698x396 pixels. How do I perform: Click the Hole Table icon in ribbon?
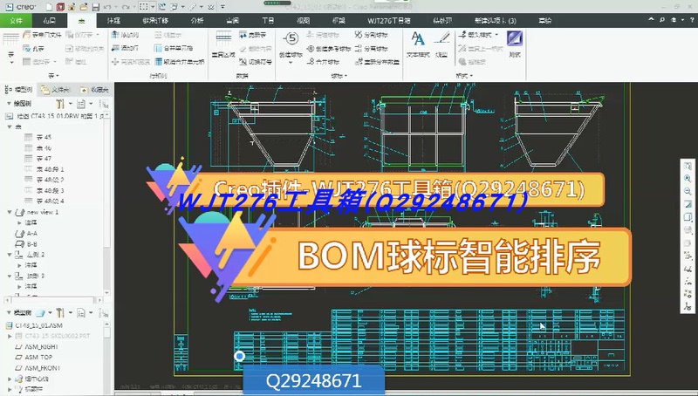[x=27, y=48]
